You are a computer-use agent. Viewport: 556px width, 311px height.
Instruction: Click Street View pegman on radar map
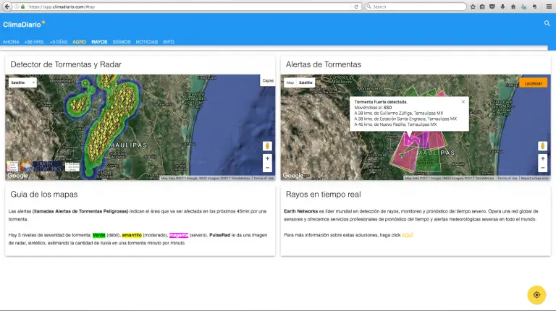[267, 146]
